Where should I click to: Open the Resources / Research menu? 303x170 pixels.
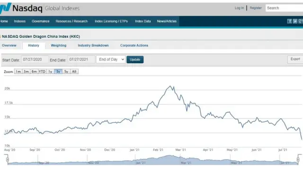[71, 21]
